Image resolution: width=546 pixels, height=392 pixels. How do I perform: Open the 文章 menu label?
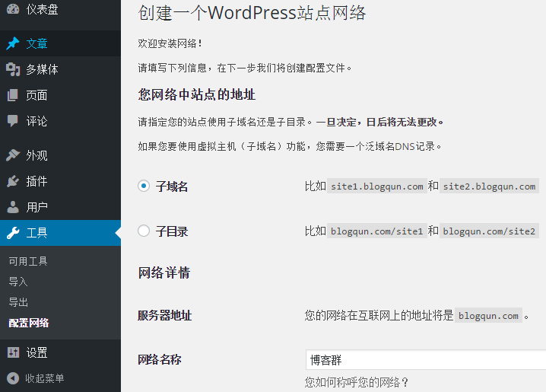pos(37,43)
